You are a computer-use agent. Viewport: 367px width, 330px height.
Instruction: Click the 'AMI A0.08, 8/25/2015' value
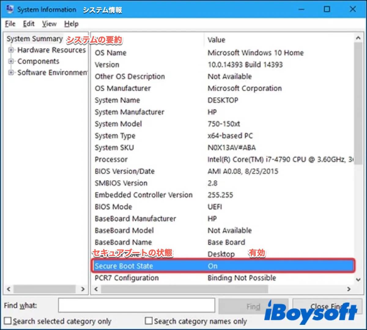pos(243,171)
